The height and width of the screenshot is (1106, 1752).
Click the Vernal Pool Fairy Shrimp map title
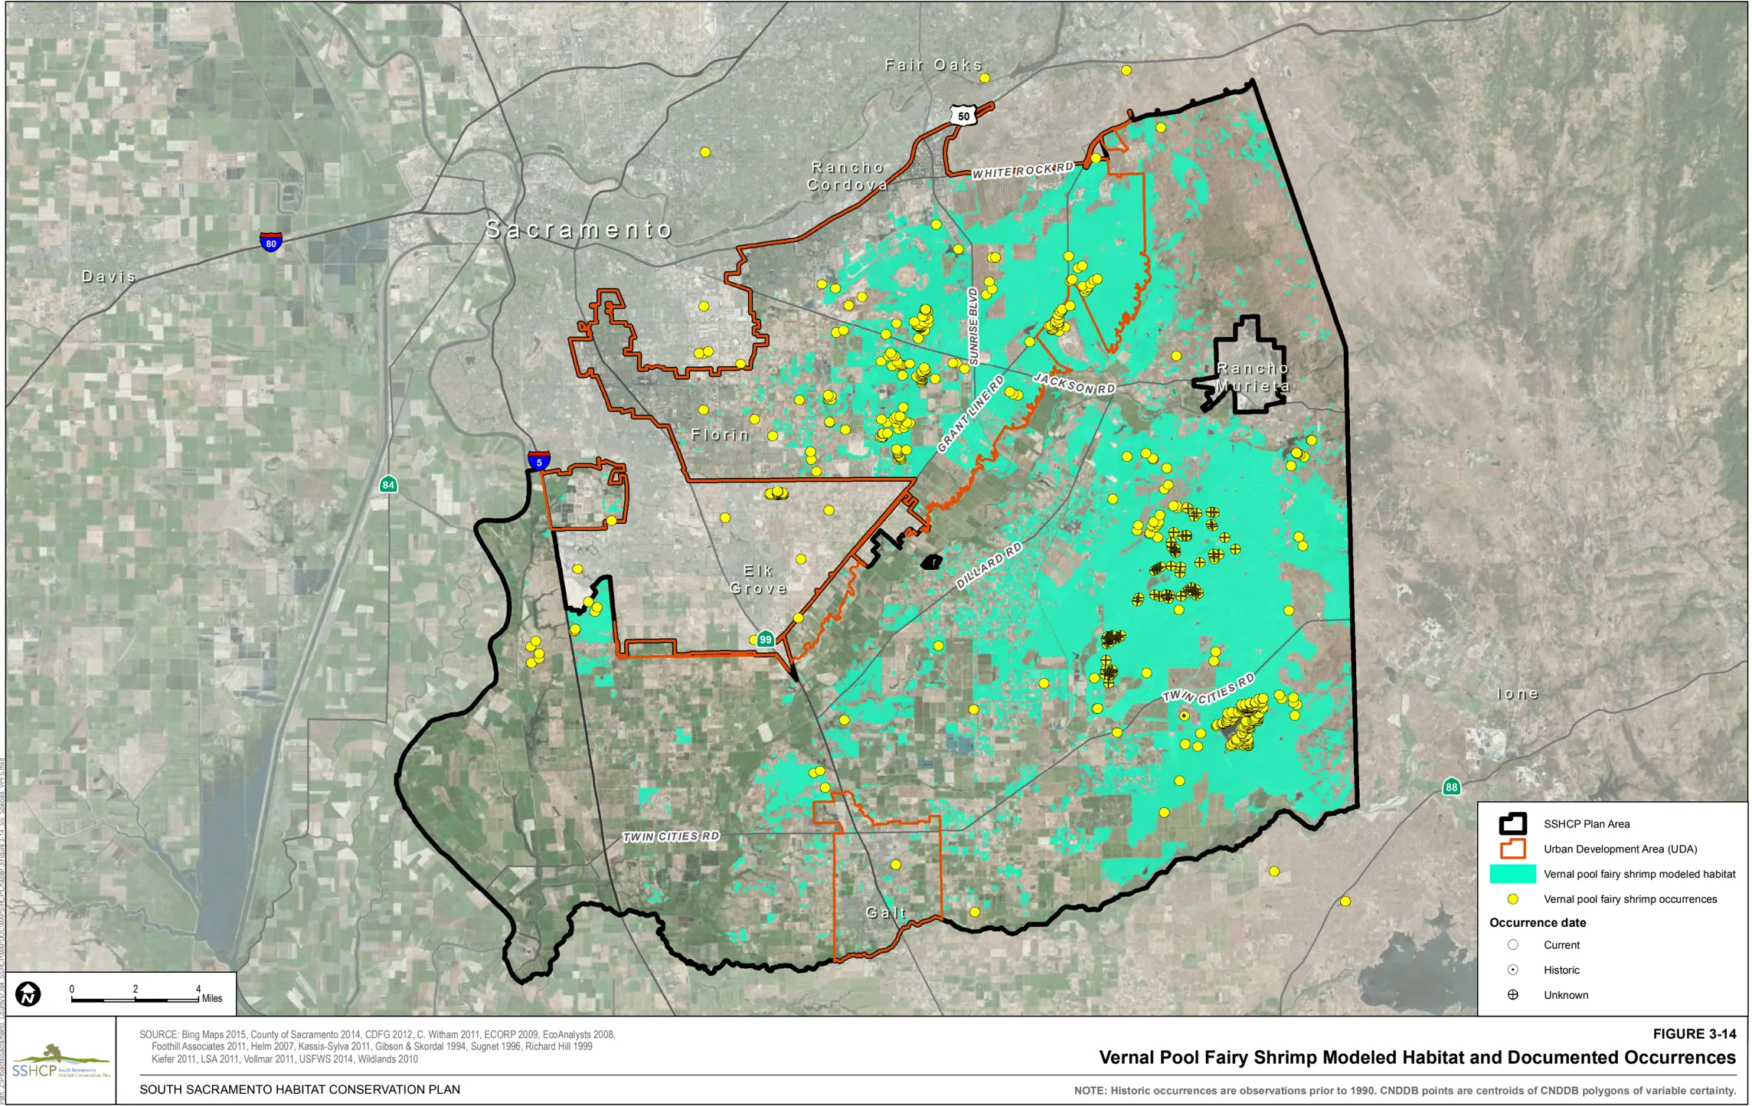click(x=1417, y=1058)
